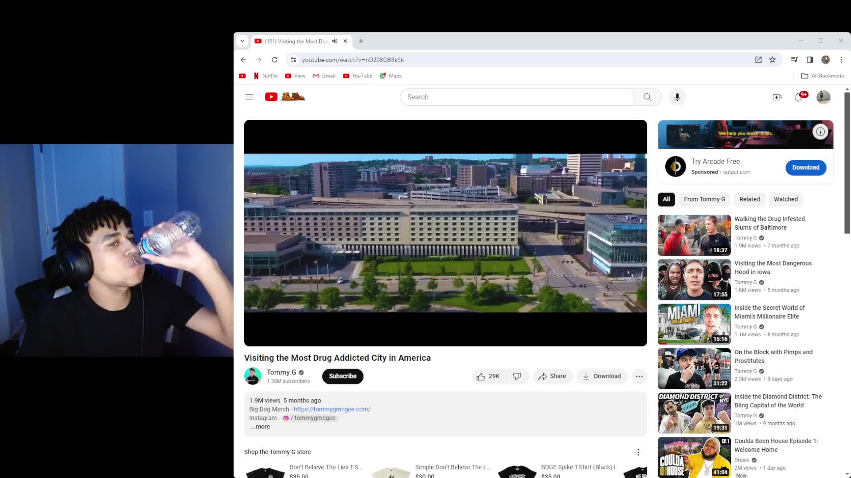851x478 pixels.
Task: Click the browser forward arrow
Action: pyautogui.click(x=259, y=60)
